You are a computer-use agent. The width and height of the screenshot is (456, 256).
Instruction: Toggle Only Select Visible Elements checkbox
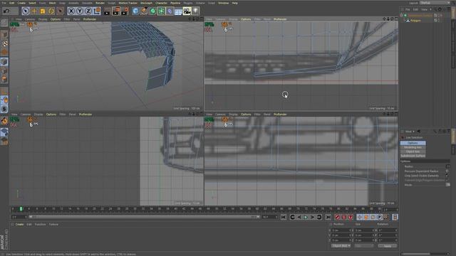pos(447,176)
